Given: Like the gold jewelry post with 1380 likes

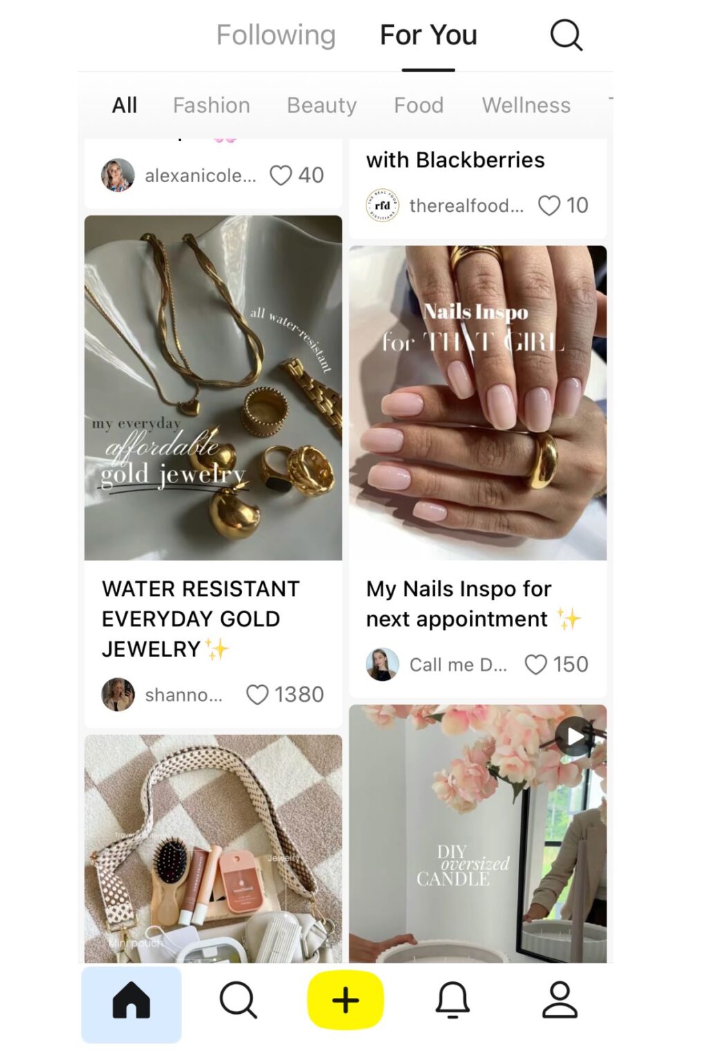Looking at the screenshot, I should [257, 695].
